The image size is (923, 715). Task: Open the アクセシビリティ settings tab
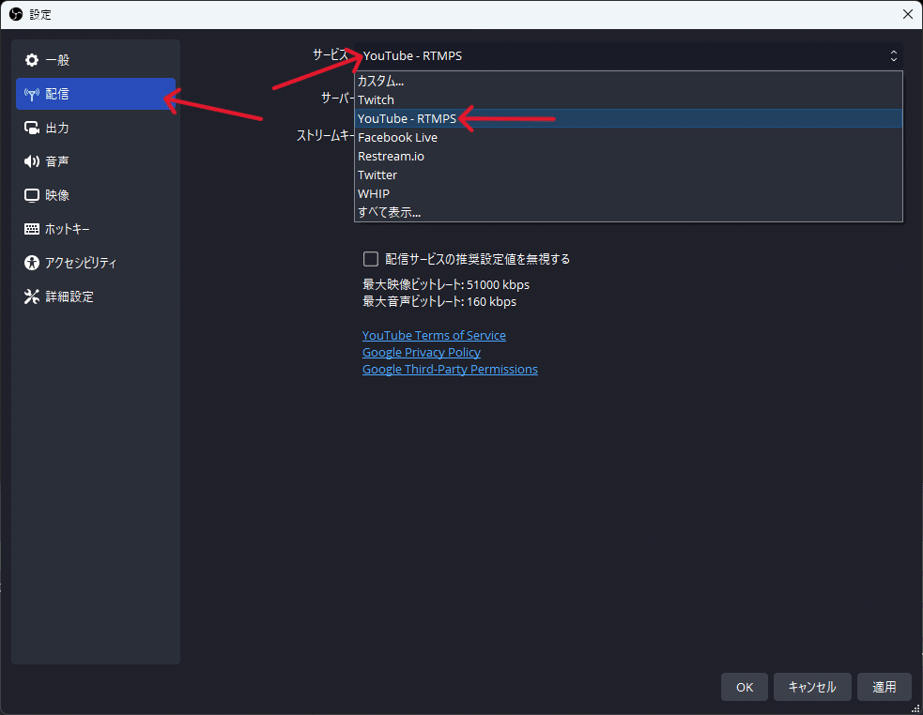96,263
